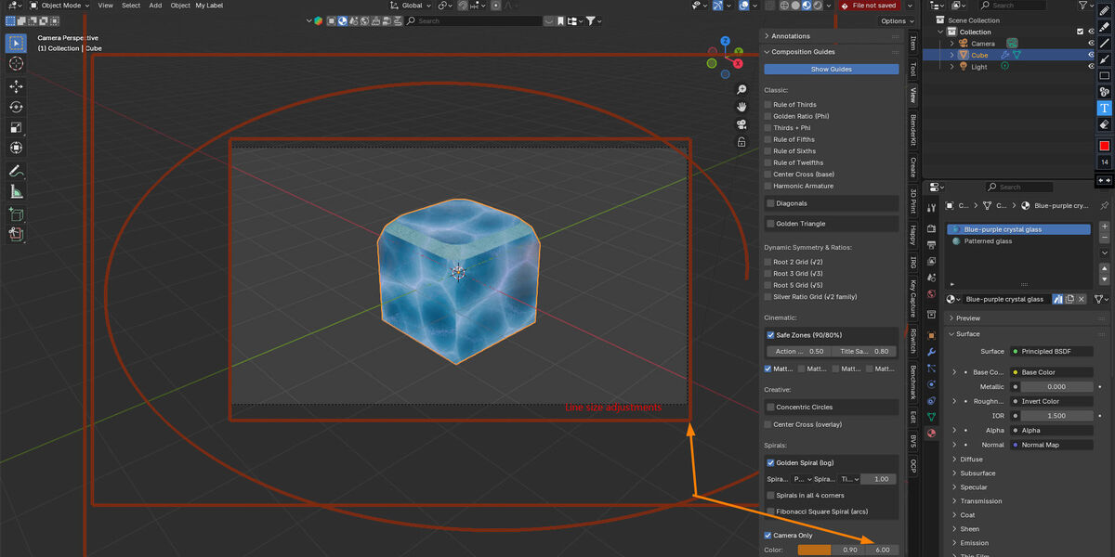Image resolution: width=1115 pixels, height=557 pixels.
Task: Pick the Measure tool
Action: pos(16,192)
